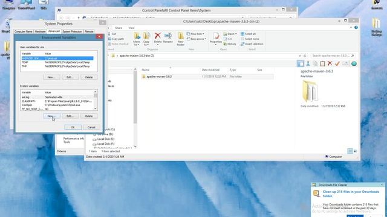
Task: Click the Explorer help question mark icon
Action: tap(356, 28)
